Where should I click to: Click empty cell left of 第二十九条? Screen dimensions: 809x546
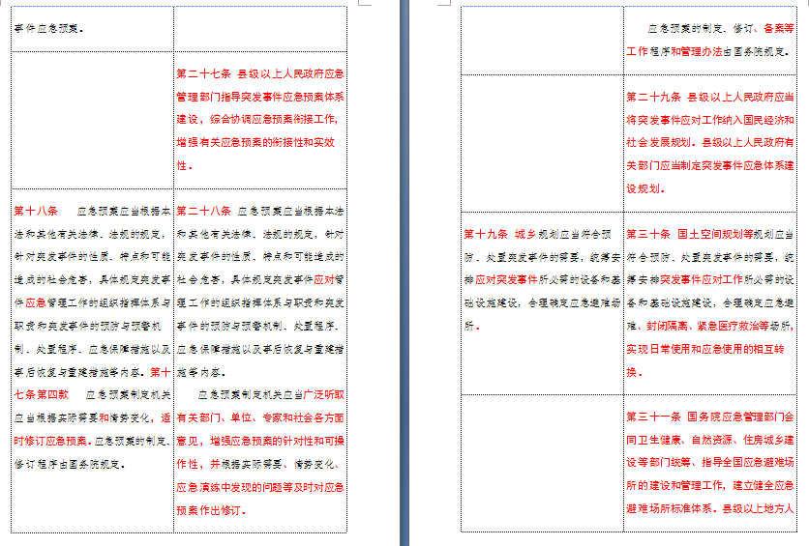coord(542,142)
